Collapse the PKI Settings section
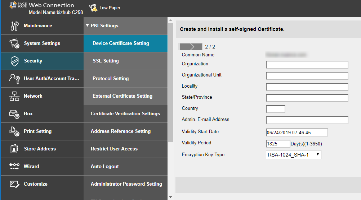Image resolution: width=361 pixels, height=200 pixels. (125, 26)
